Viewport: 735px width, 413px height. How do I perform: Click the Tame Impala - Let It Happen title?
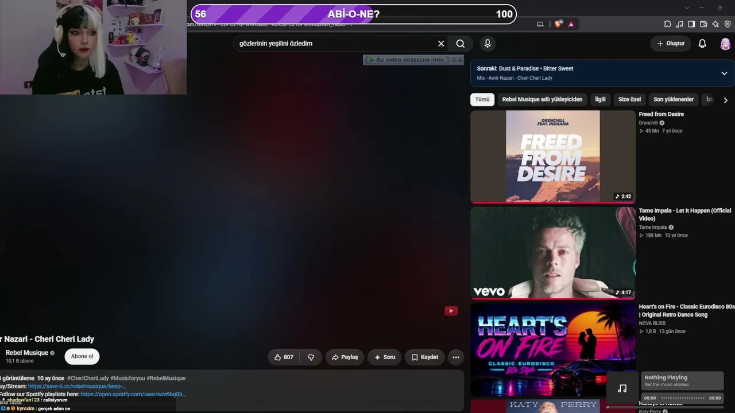pyautogui.click(x=685, y=215)
